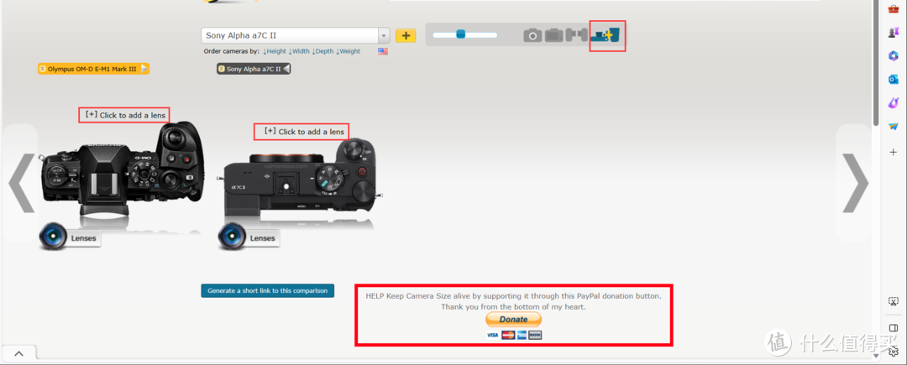This screenshot has width=907, height=365.
Task: Open Outlook from the browser sidebar
Action: tap(893, 79)
